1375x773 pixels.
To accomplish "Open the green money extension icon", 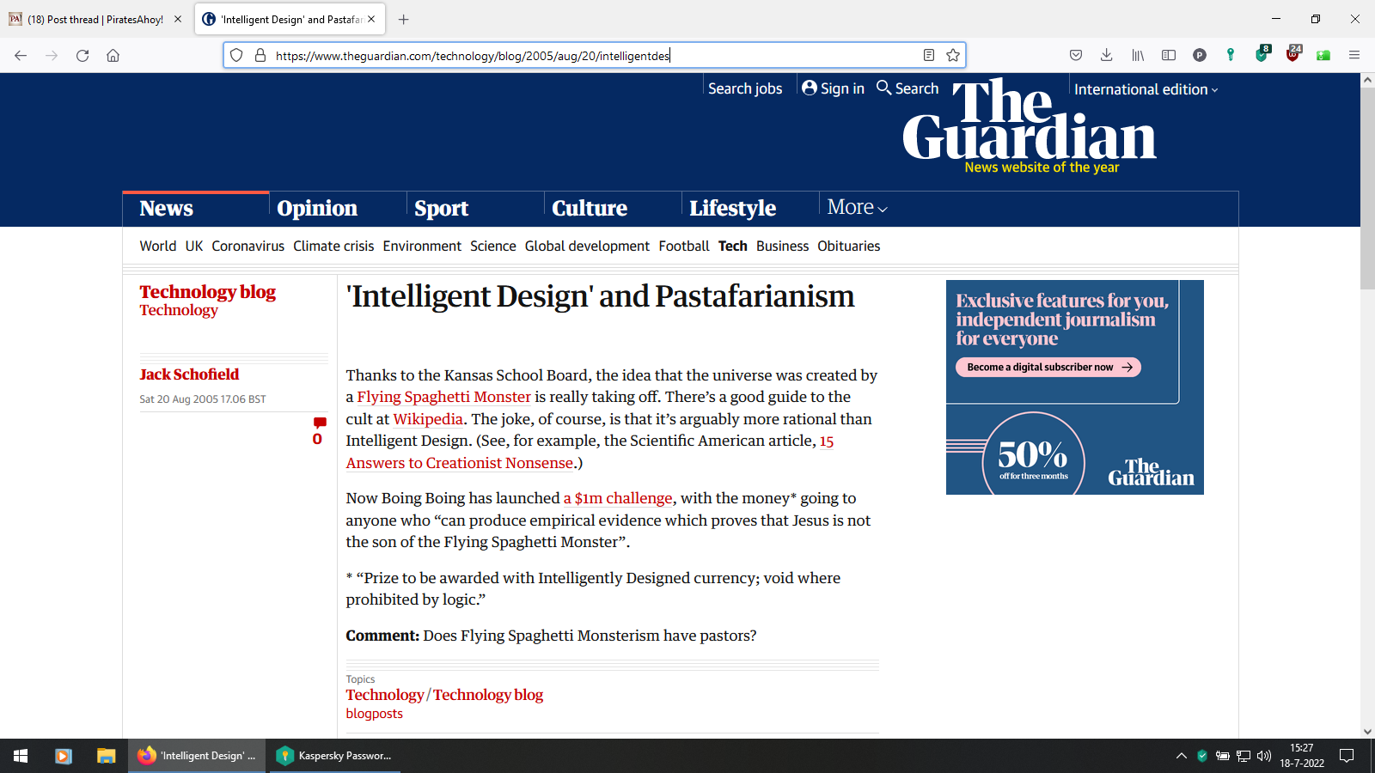I will 1323,56.
